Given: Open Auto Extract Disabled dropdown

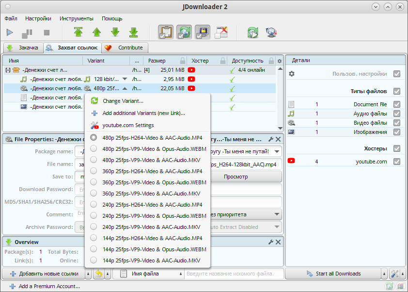Looking at the screenshot, I should (277, 227).
